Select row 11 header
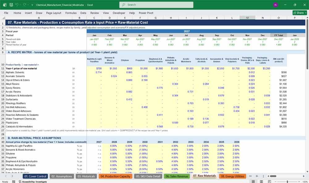Viewport: 309px width, 183px height. 3,68
